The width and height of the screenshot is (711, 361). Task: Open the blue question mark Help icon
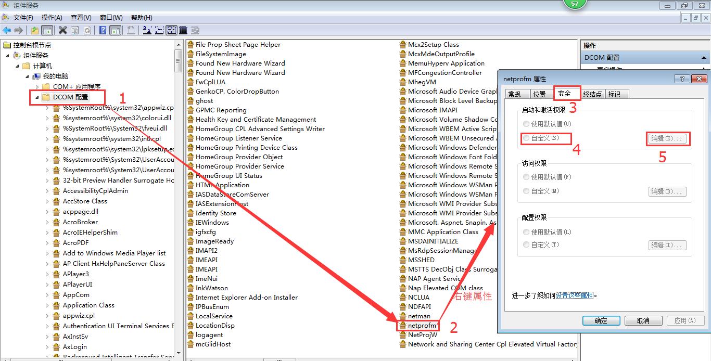point(103,30)
